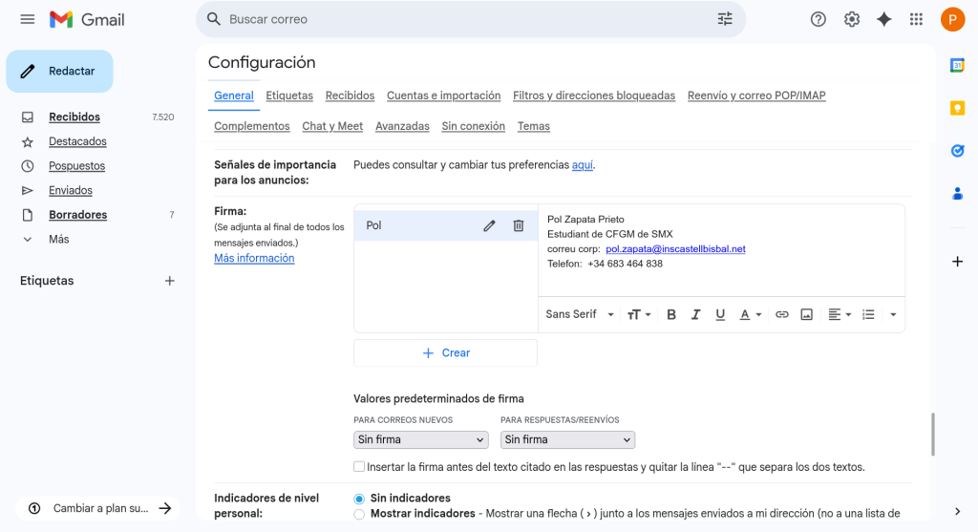Open signature dropdown for new emails
The height and width of the screenshot is (532, 978).
[420, 439]
